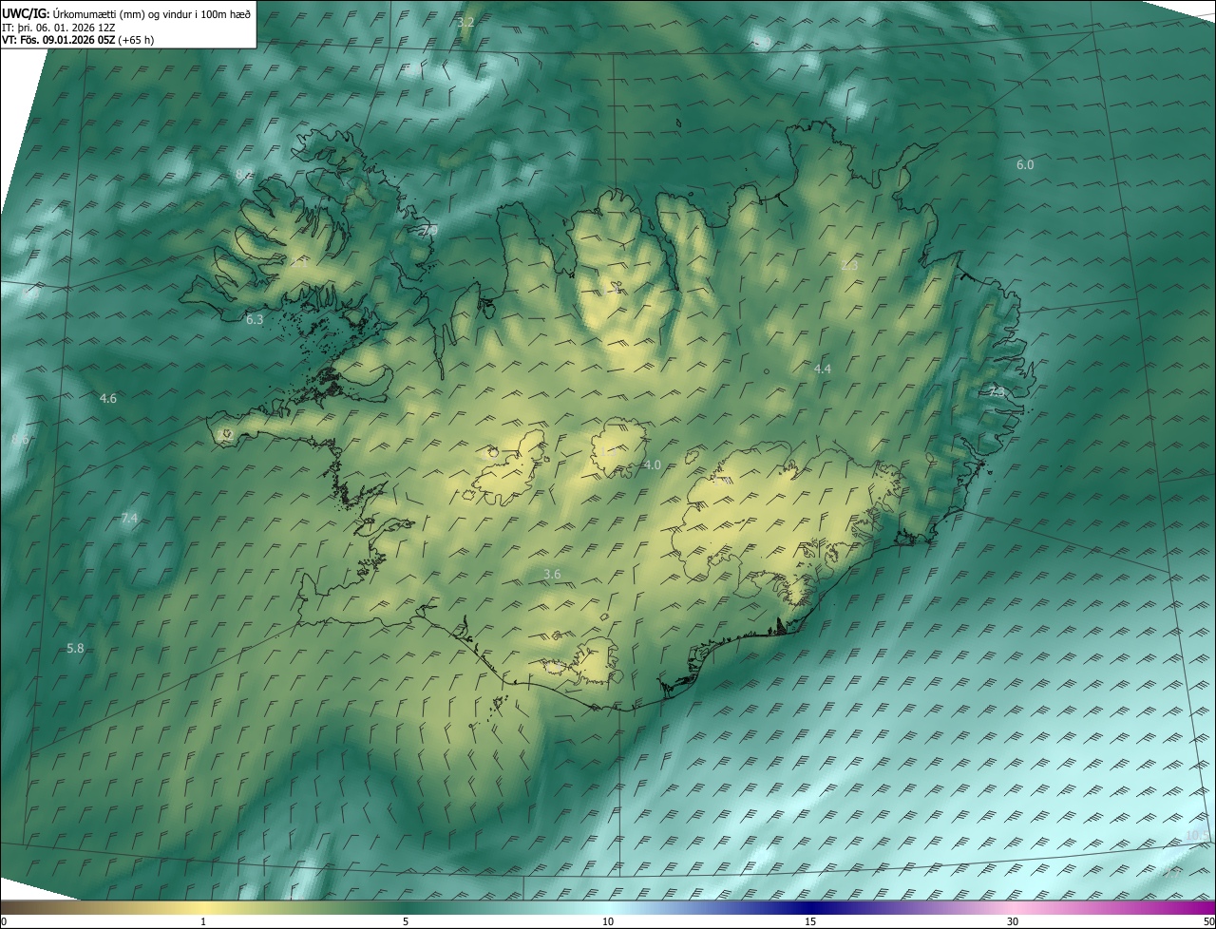The width and height of the screenshot is (1216, 929).
Task: Click the 5 tick label on the color scale
Action: (x=406, y=921)
